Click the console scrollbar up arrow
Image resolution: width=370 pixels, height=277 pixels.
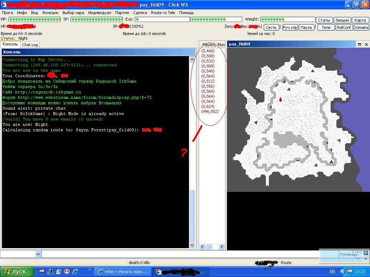tap(192, 60)
